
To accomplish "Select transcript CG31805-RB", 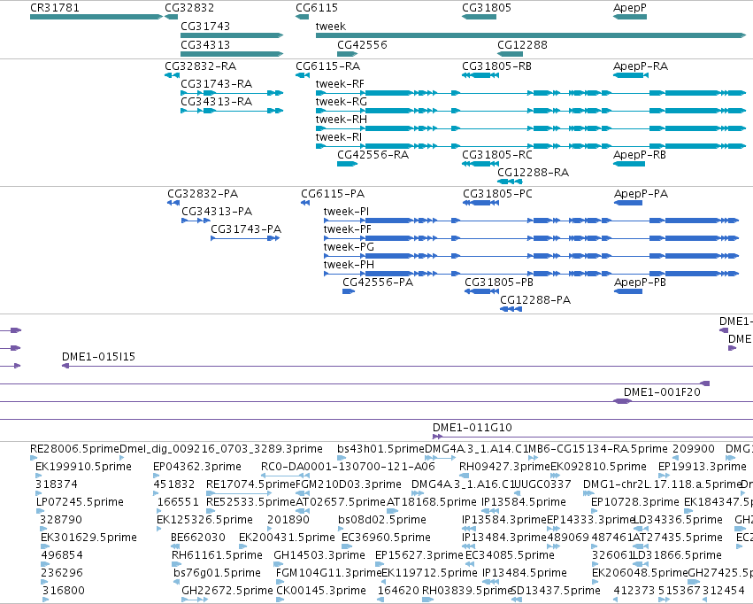I will (480, 75).
